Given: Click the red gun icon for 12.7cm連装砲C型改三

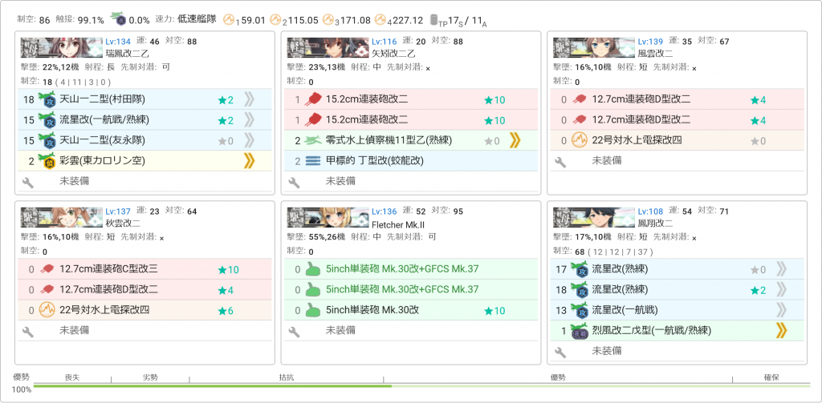Looking at the screenshot, I should (x=47, y=269).
